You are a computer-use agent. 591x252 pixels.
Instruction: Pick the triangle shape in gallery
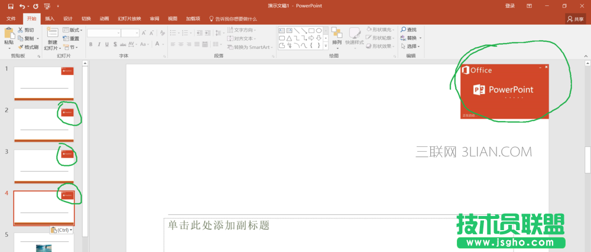[289, 38]
